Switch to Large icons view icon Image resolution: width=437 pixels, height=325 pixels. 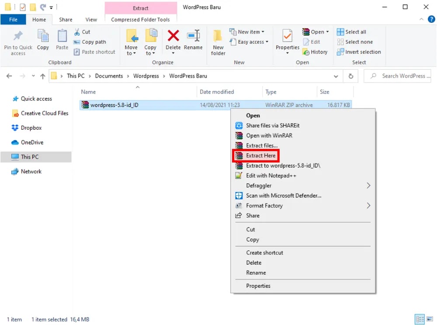(x=430, y=319)
